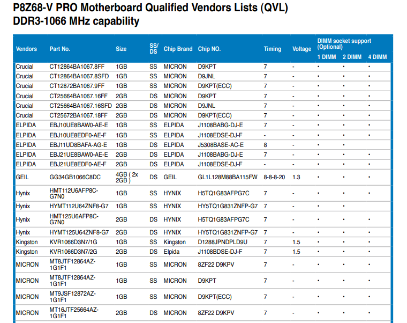Click the 'DDR3-1066 MHz capability' subtitle

pos(76,21)
